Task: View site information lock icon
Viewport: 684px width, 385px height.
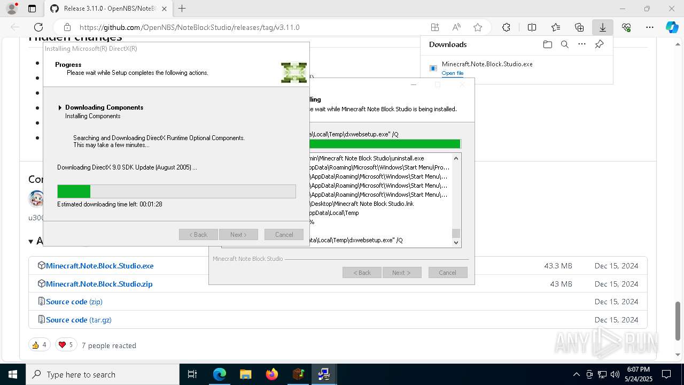Action: (67, 27)
